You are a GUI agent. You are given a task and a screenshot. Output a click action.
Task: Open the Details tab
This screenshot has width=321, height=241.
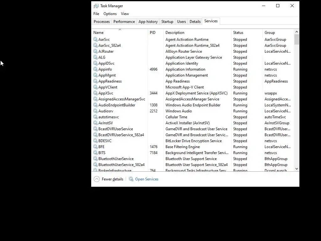(195, 22)
